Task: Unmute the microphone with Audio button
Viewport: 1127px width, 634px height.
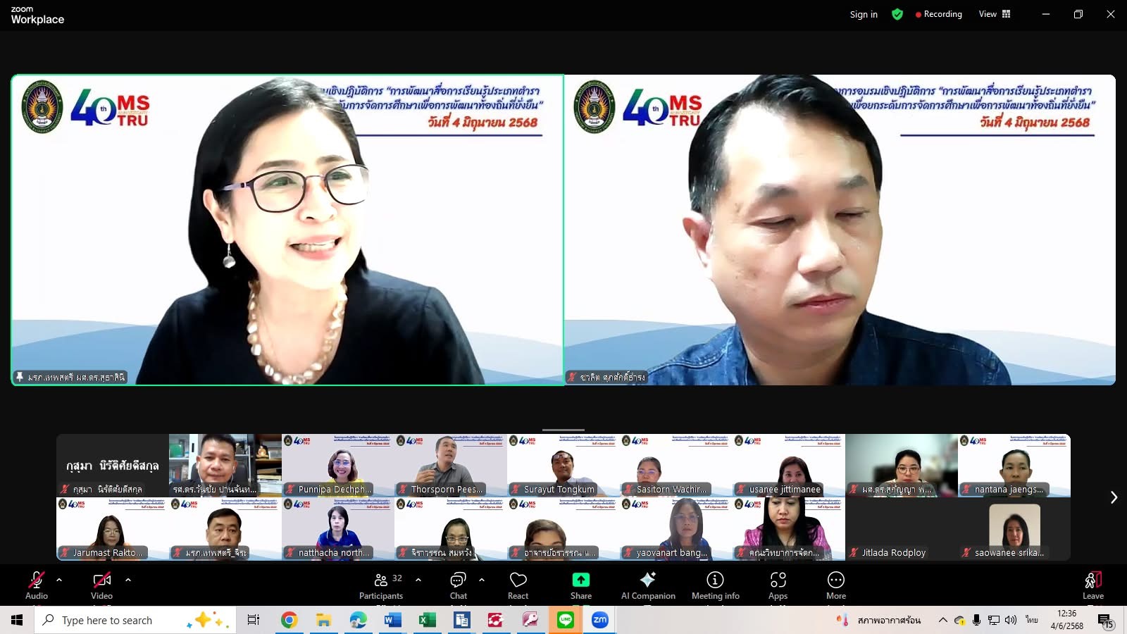Action: click(36, 585)
